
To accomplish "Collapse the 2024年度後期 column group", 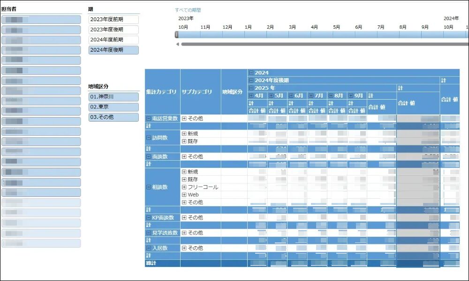I will pyautogui.click(x=251, y=80).
